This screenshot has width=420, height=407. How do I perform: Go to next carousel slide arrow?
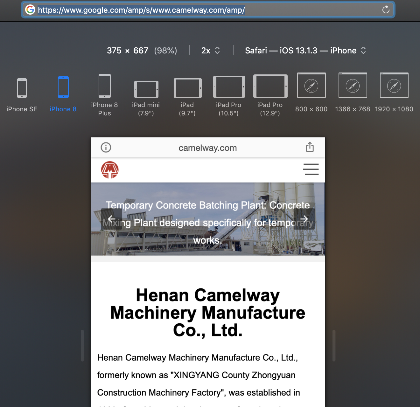tap(304, 219)
